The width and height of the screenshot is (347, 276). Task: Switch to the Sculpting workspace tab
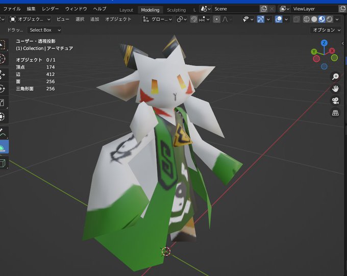pyautogui.click(x=176, y=10)
